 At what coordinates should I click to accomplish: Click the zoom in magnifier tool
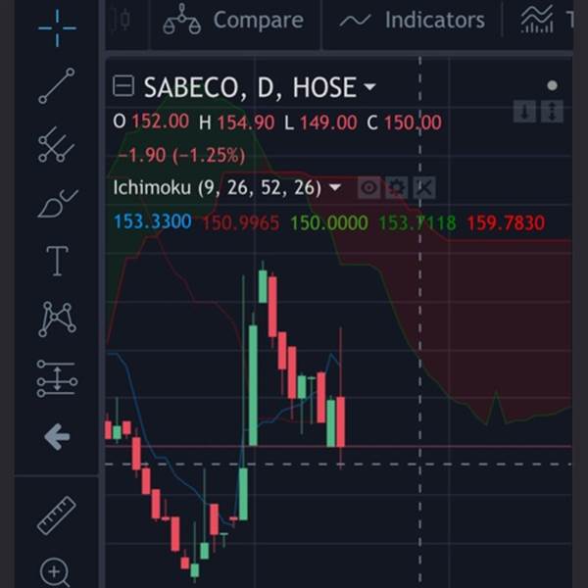(x=55, y=572)
